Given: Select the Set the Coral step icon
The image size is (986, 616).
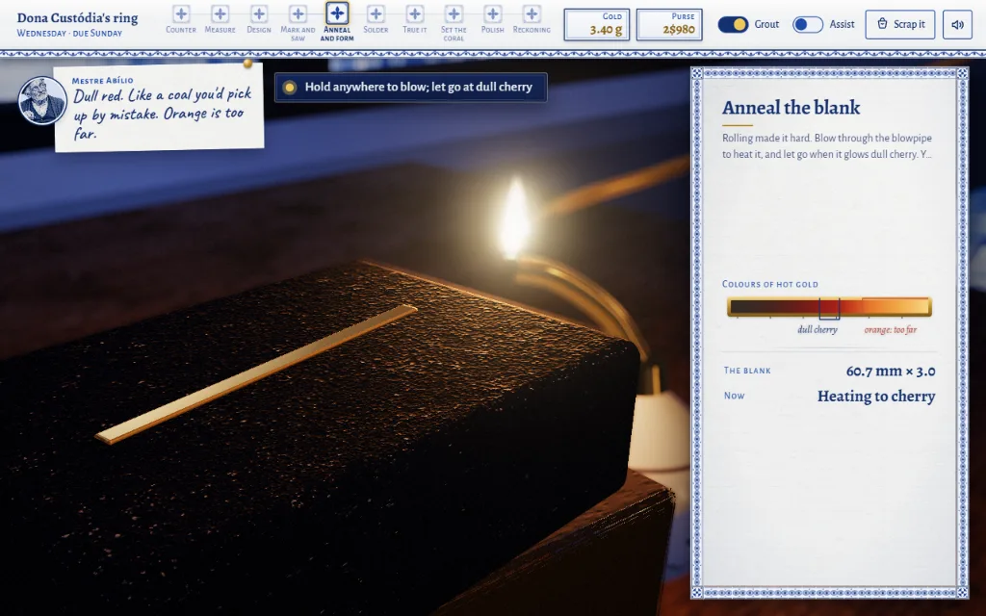Looking at the screenshot, I should pyautogui.click(x=454, y=13).
